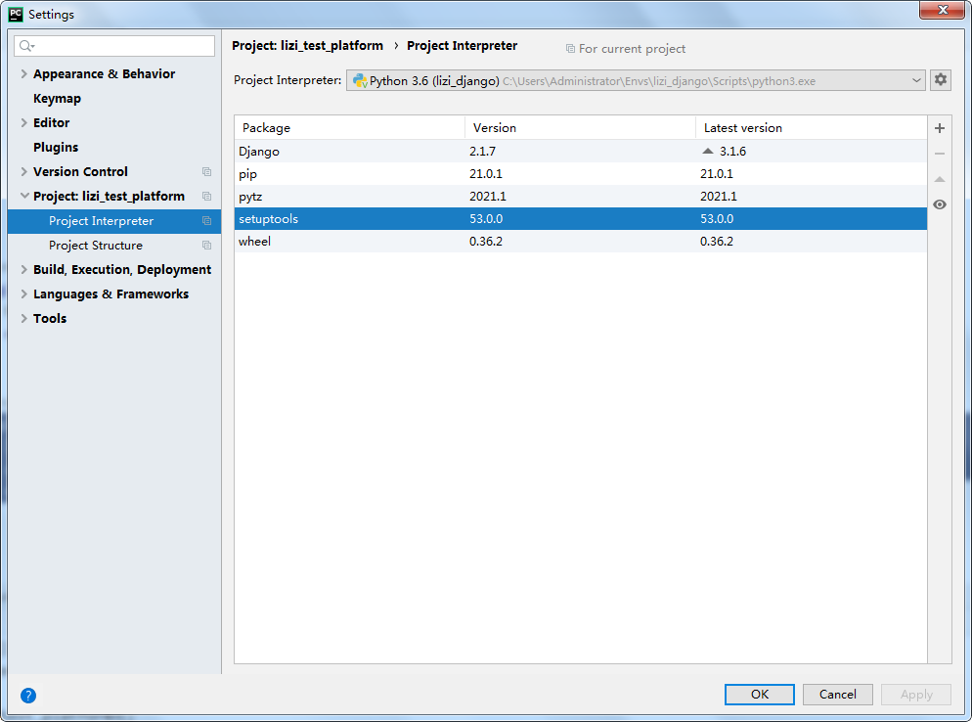Select Project Interpreter tree item

114,221
